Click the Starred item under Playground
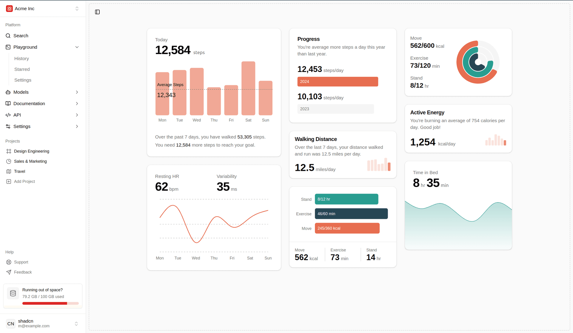The image size is (573, 333). [22, 69]
